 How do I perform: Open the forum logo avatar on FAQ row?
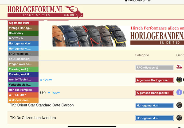pos(179,67)
